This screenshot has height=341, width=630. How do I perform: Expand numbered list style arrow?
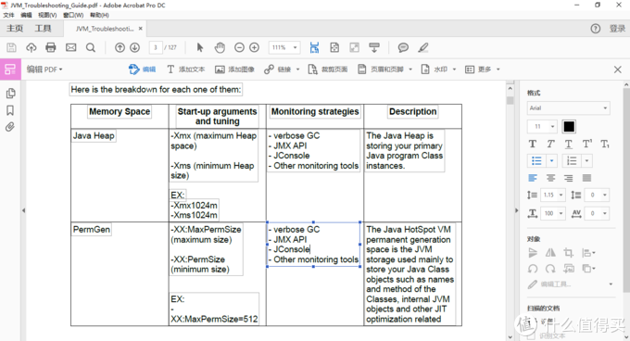pos(587,161)
